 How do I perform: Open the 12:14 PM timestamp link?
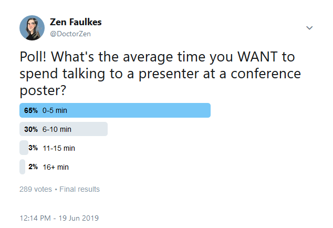35,218
